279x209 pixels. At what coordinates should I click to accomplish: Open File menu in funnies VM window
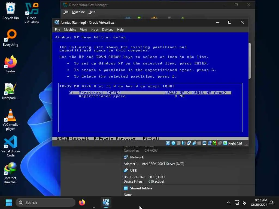[x=57, y=30]
